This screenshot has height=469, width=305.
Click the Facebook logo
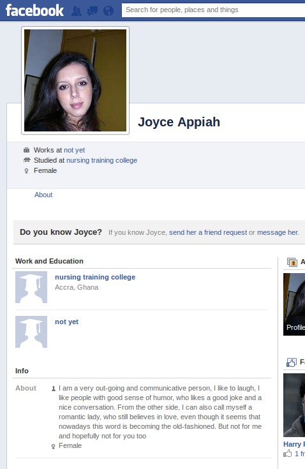coord(34,10)
